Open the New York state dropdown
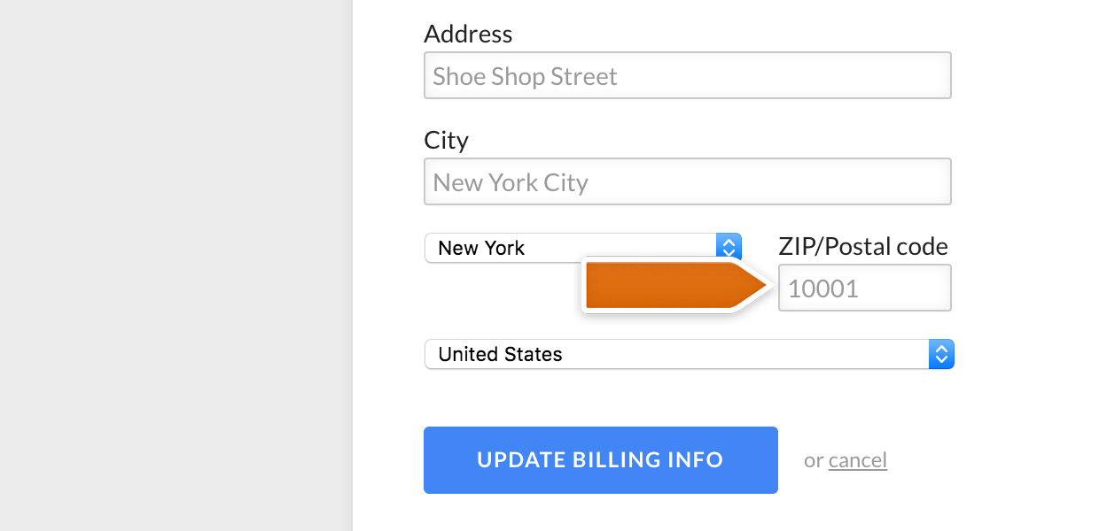This screenshot has width=1099, height=531. click(582, 248)
